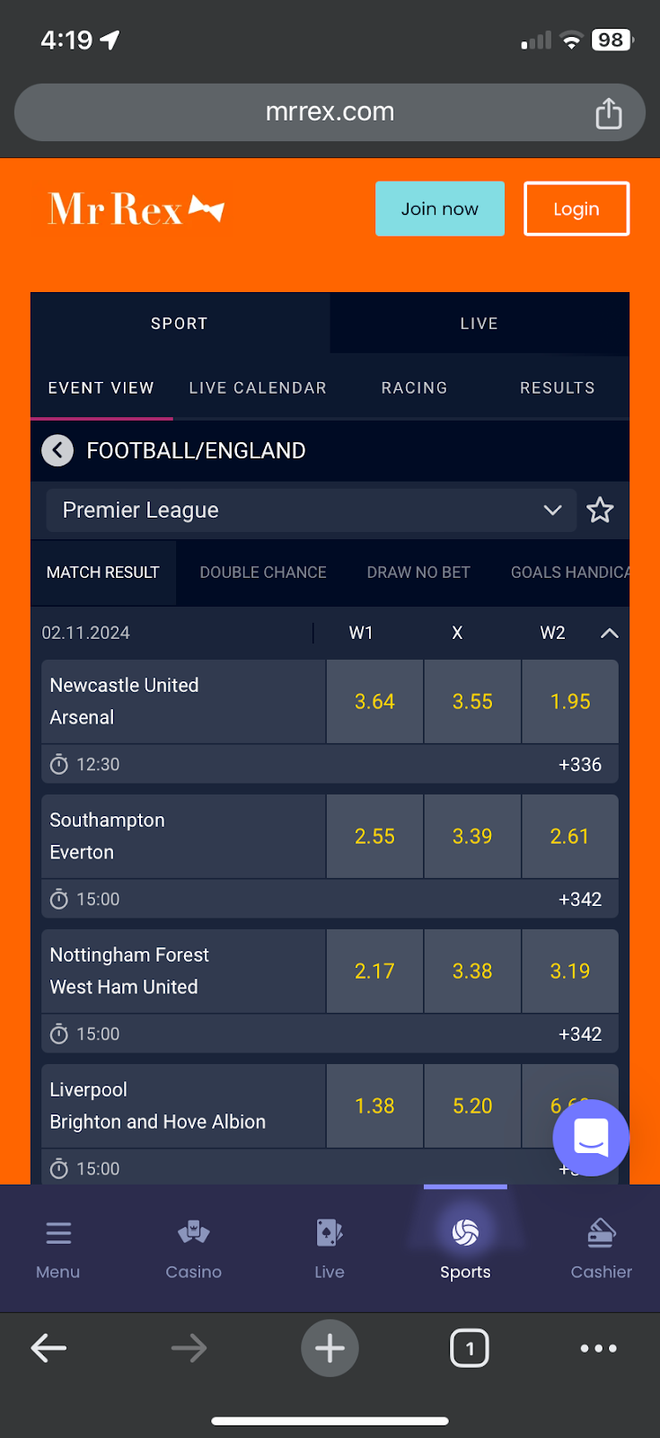Go to Casino in bottom navigation
This screenshot has width=660, height=1438.
point(193,1233)
